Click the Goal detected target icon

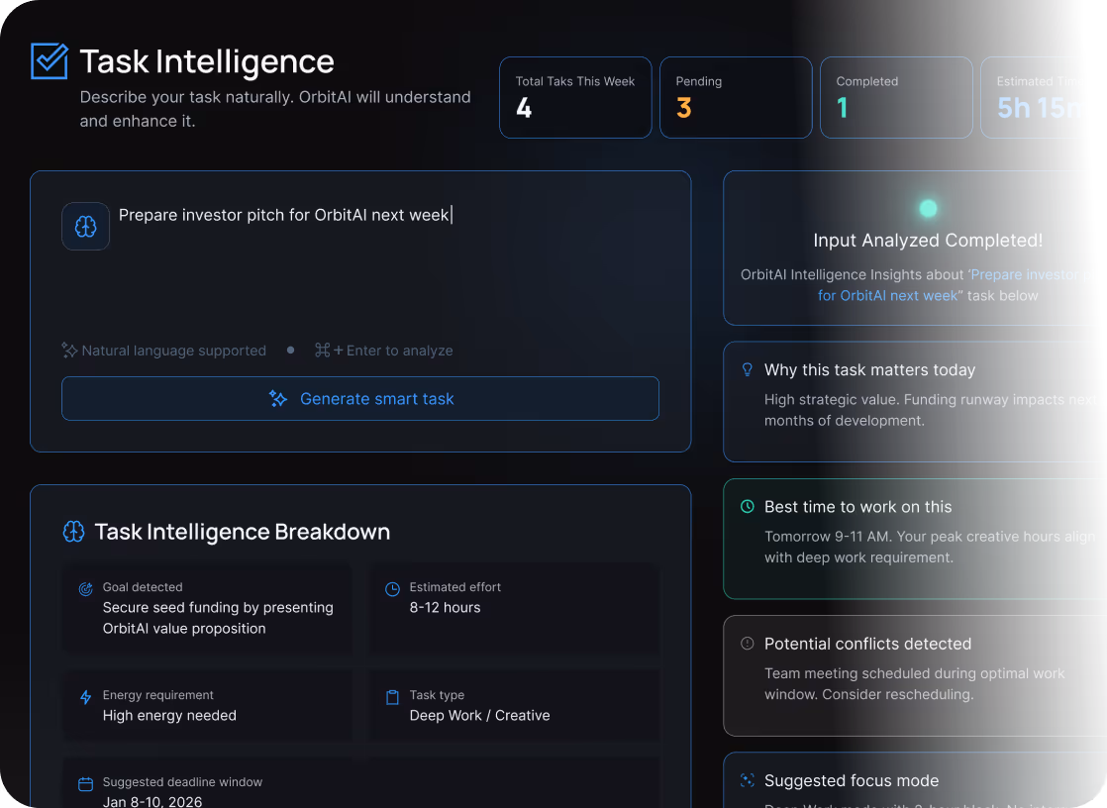(85, 587)
